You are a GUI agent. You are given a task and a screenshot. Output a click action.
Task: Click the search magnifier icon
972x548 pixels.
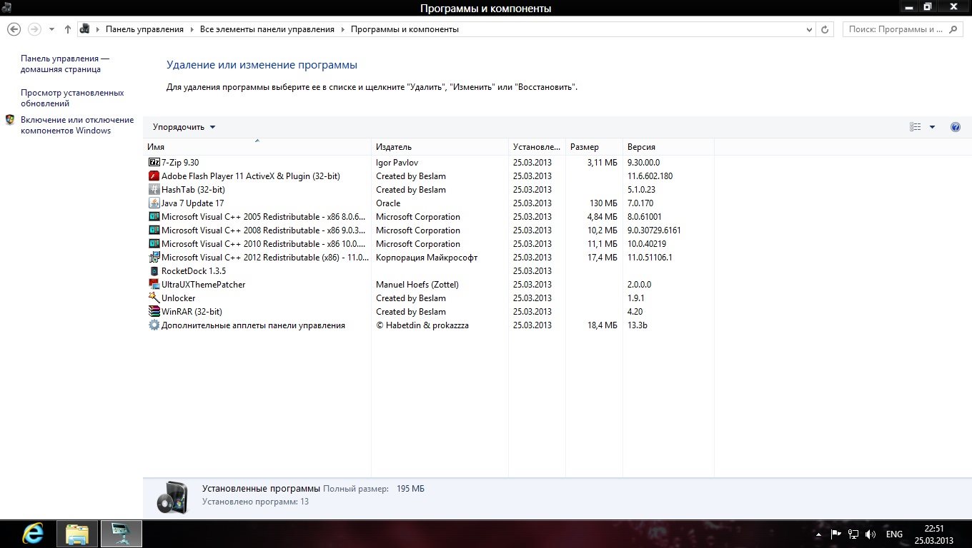(953, 29)
